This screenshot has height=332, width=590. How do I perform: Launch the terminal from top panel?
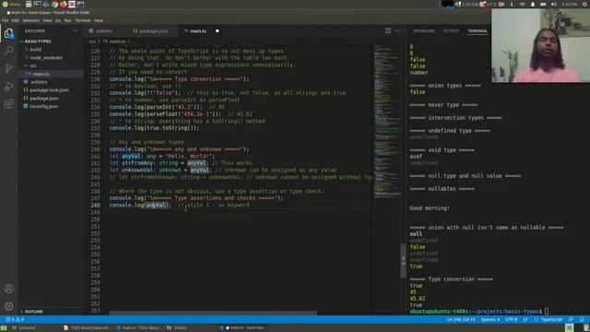(37, 4)
